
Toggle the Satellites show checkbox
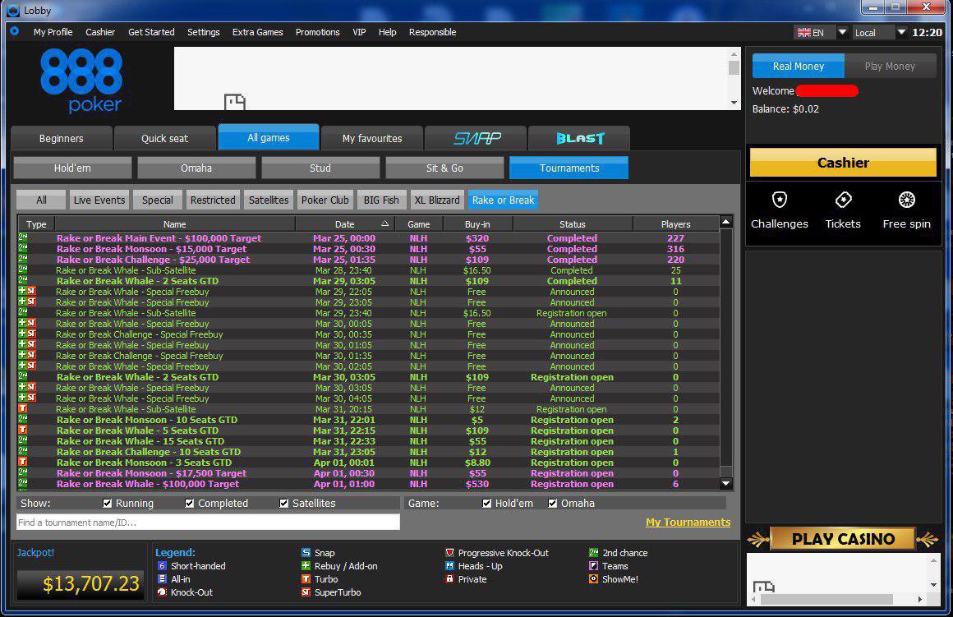click(x=283, y=504)
